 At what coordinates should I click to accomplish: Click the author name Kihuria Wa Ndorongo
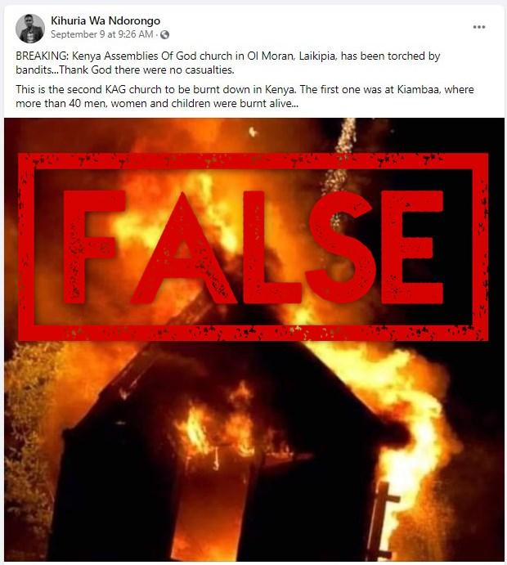105,20
